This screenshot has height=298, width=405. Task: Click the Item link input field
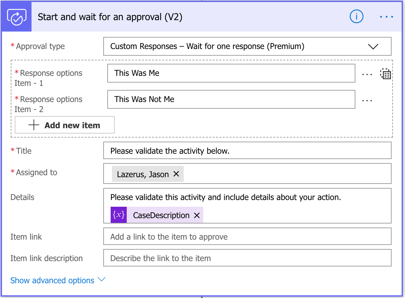tap(247, 236)
